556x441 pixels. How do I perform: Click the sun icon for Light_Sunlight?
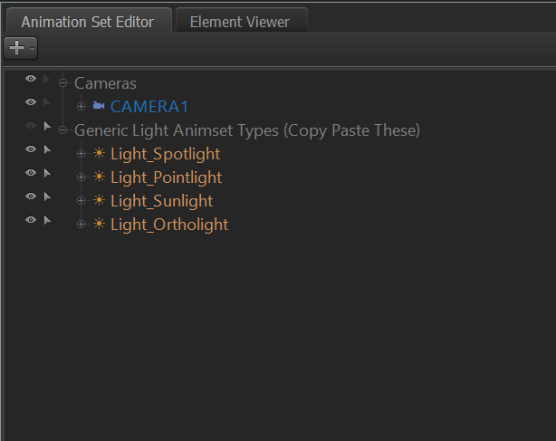click(99, 201)
